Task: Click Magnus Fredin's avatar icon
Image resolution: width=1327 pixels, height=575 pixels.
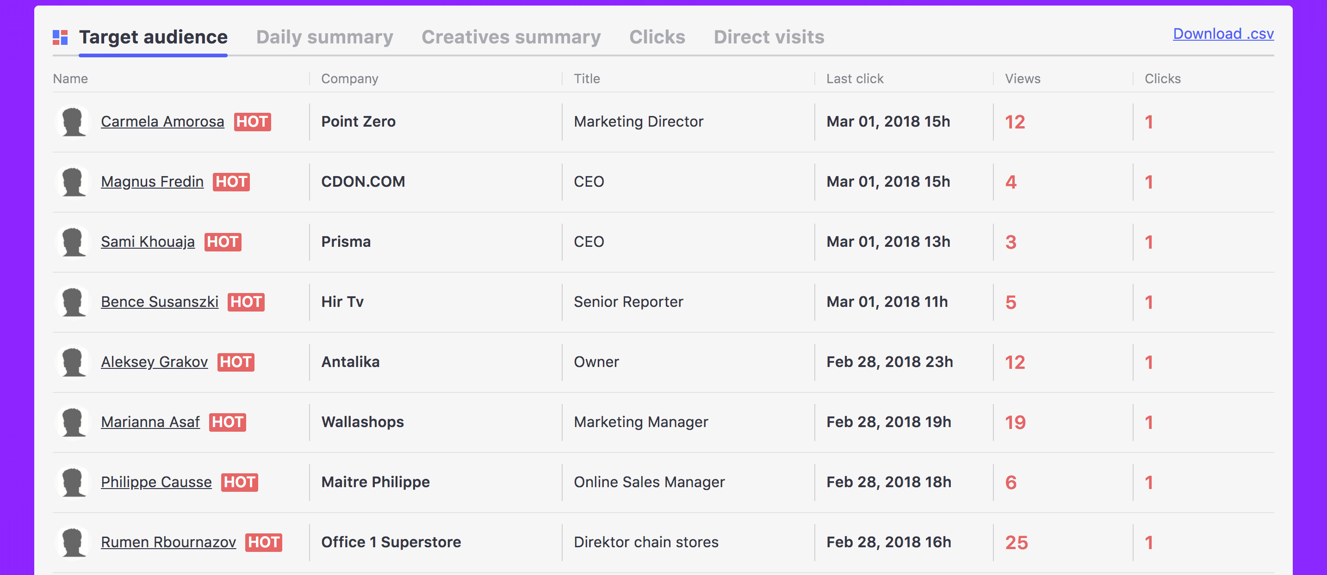Action: (x=73, y=182)
